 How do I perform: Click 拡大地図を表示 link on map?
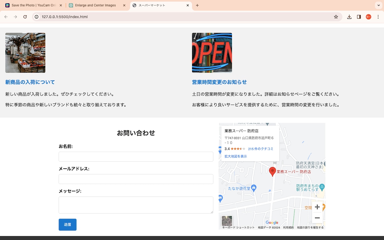pyautogui.click(x=236, y=156)
